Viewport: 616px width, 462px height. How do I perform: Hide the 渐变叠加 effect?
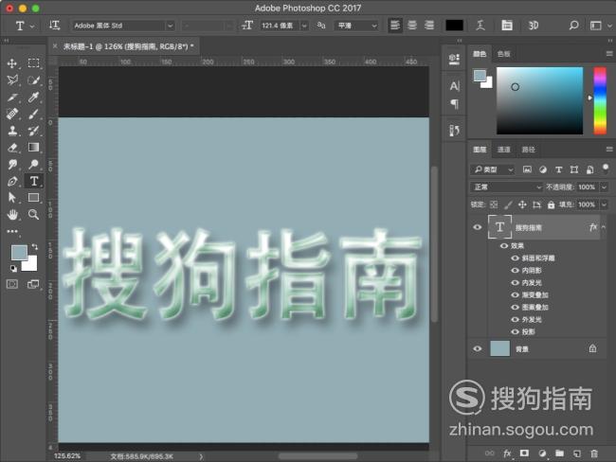pos(515,294)
